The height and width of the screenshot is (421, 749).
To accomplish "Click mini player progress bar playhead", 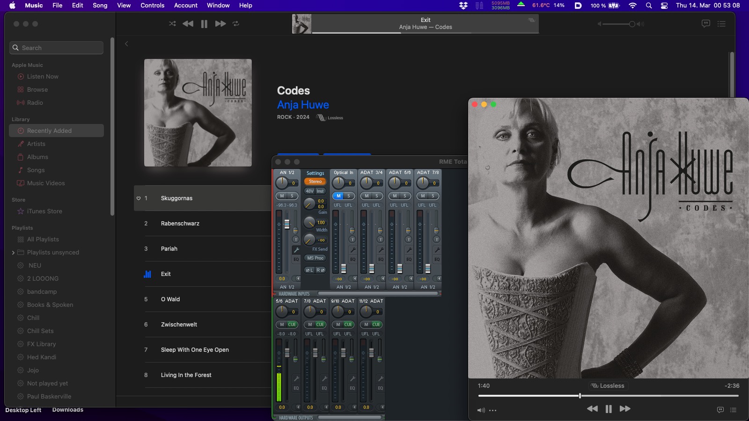I will pyautogui.click(x=580, y=396).
